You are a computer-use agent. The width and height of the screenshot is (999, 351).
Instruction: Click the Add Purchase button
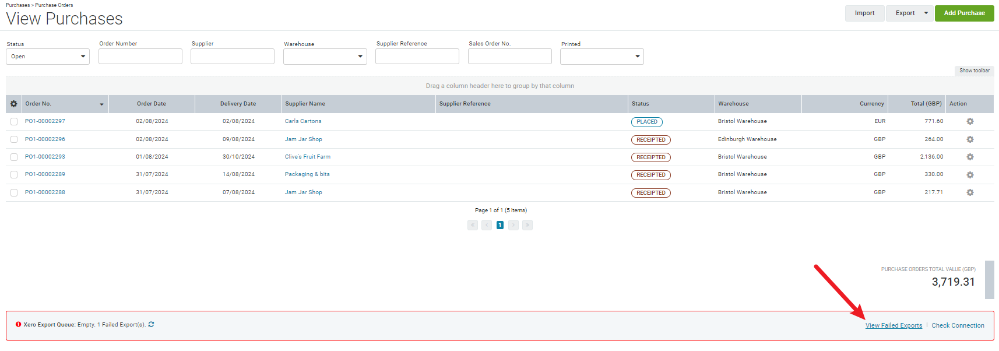pos(965,13)
